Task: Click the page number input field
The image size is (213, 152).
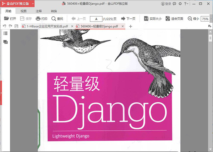Action: [x=95, y=18]
